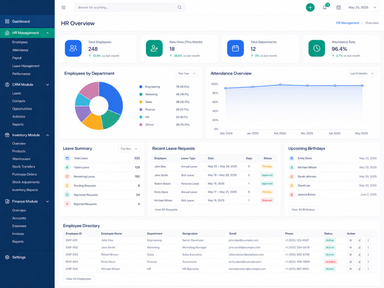Screen dimensions: 384x288
Task: Open Opportunities under CRM Module
Action: (x=22, y=109)
